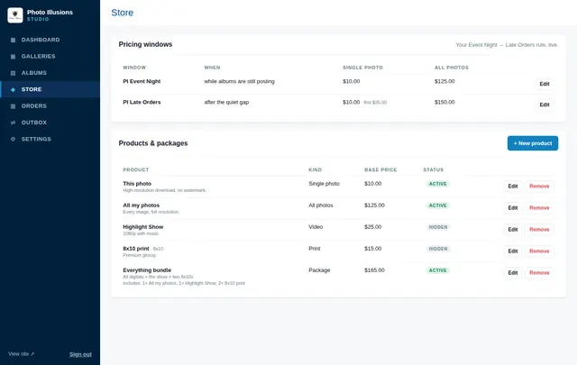Click the Print kind cell
Image resolution: width=577 pixels, height=365 pixels.
[315, 249]
